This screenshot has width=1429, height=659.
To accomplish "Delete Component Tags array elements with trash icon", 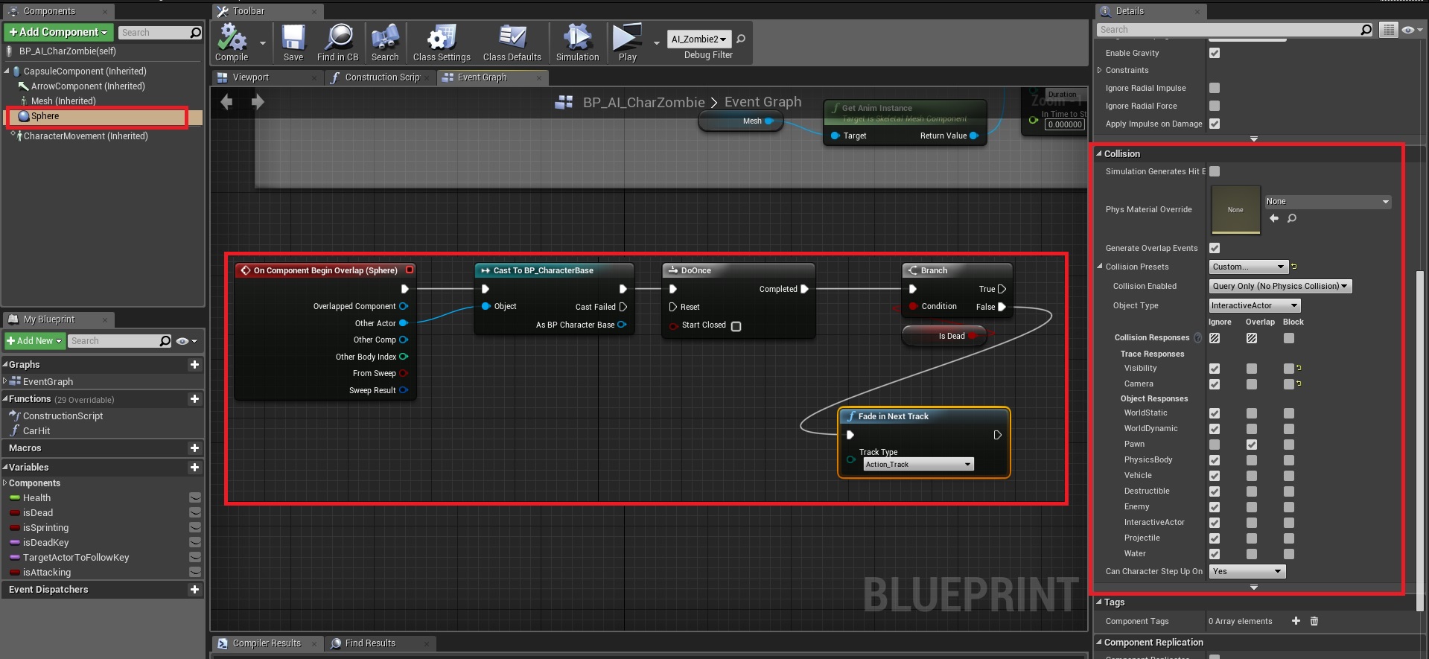I will (x=1314, y=621).
